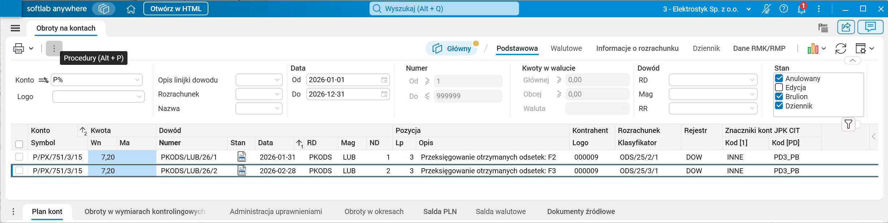Uncheck the Anulowany checkbox

(x=779, y=78)
